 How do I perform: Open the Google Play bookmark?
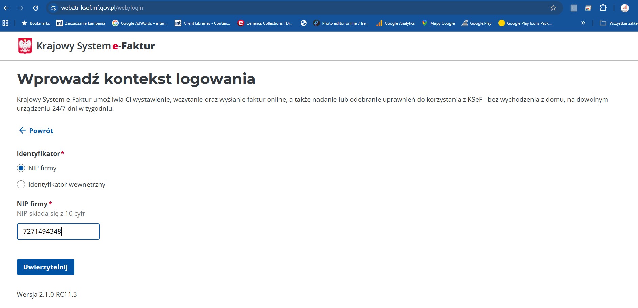tap(477, 23)
